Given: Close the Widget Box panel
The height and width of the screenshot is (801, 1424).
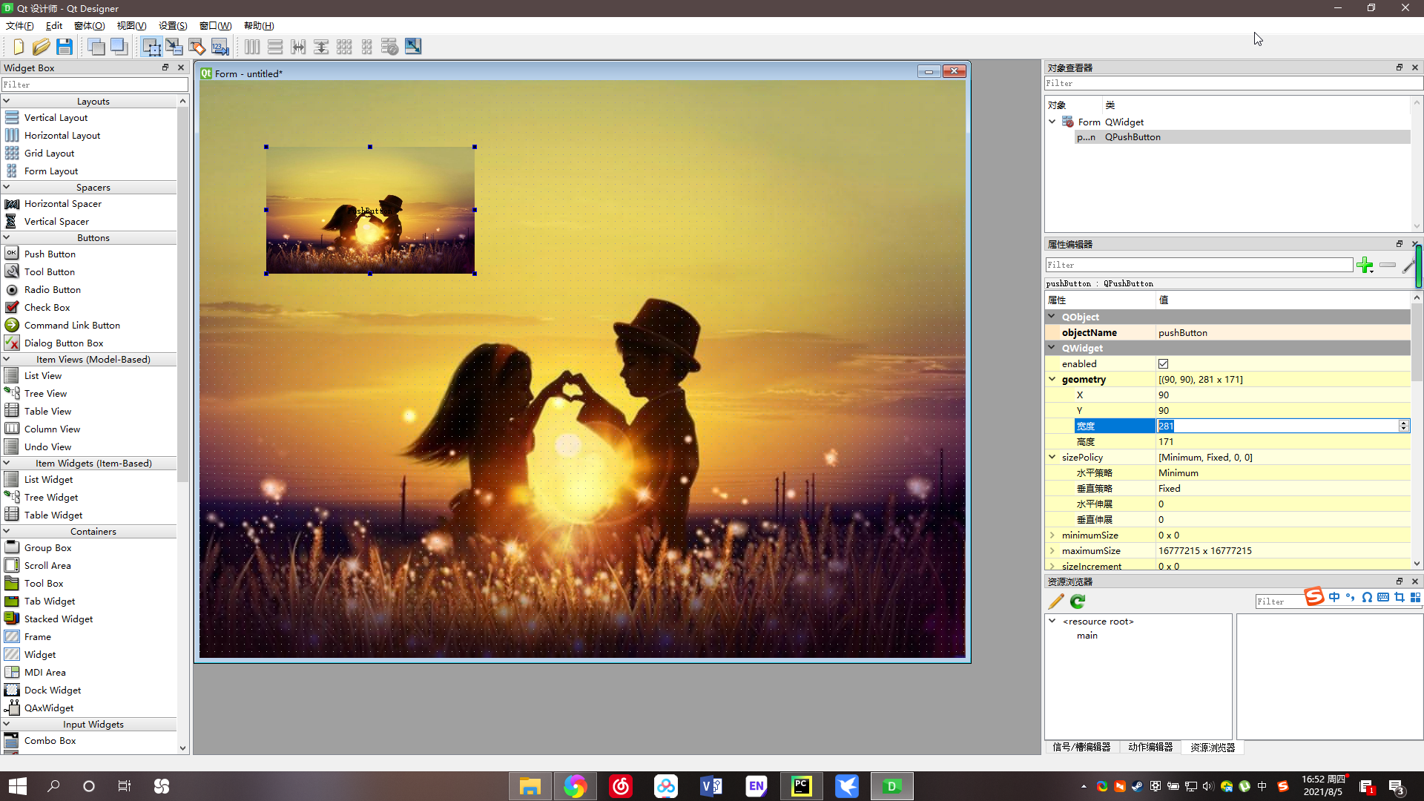Looking at the screenshot, I should click(x=181, y=67).
